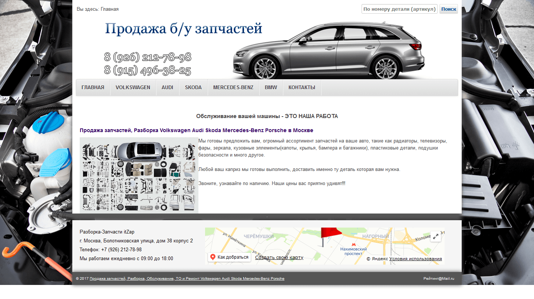
Task: Click the Продажа б/у запчастей logo heading
Action: tap(184, 28)
